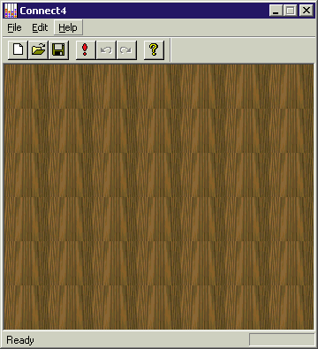Image resolution: width=318 pixels, height=349 pixels.
Task: Click the yellow question mark help icon
Action: click(x=154, y=50)
